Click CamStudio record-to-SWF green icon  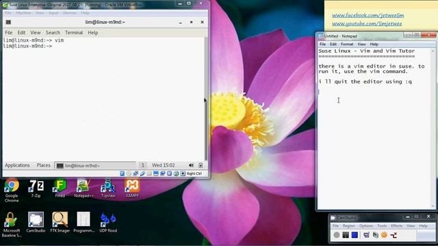pyautogui.click(x=376, y=235)
